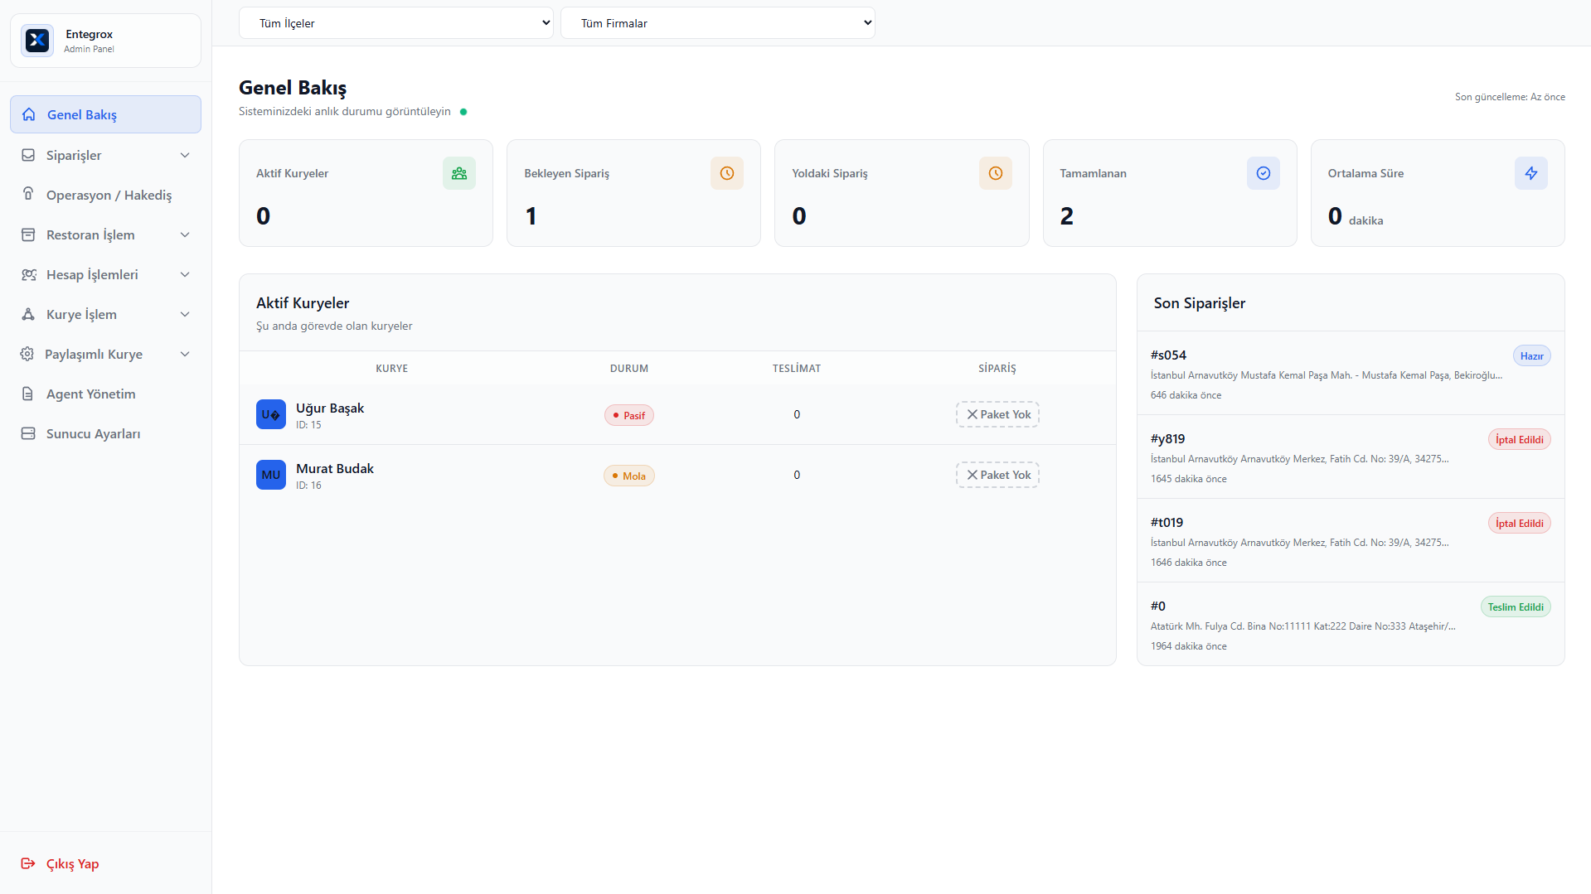This screenshot has width=1591, height=894.
Task: Click the DURUM column header
Action: click(x=629, y=368)
